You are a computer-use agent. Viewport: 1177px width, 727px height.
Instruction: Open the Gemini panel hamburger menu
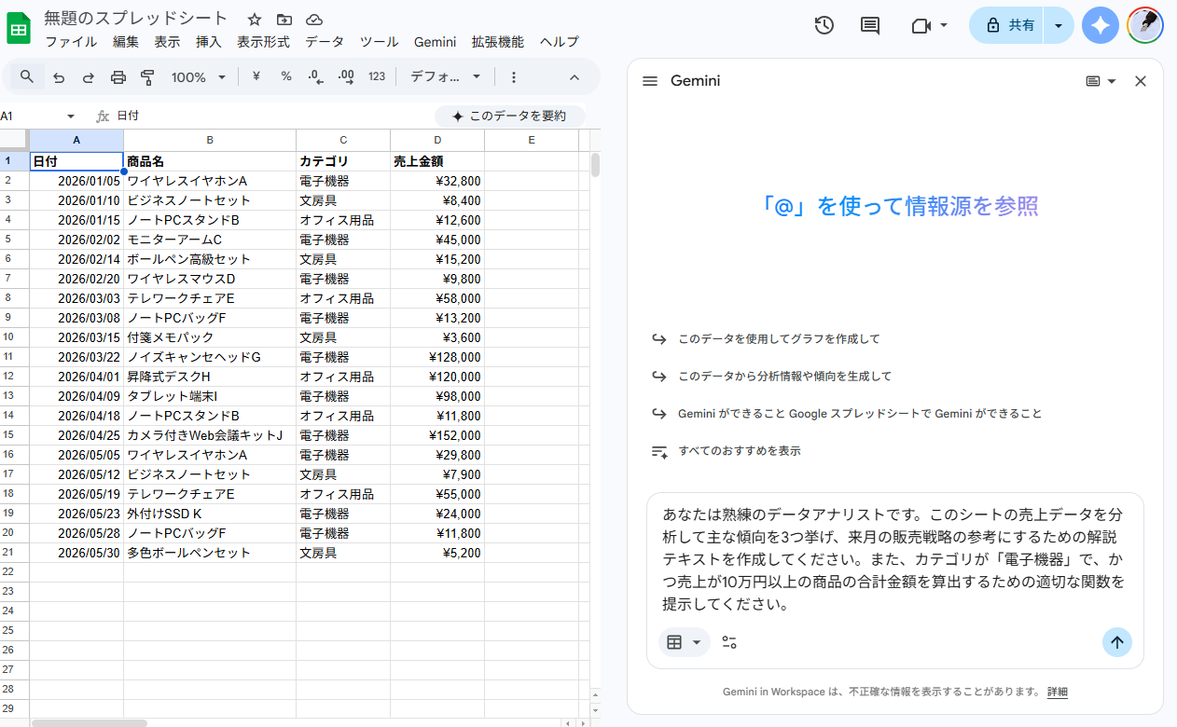pyautogui.click(x=650, y=81)
